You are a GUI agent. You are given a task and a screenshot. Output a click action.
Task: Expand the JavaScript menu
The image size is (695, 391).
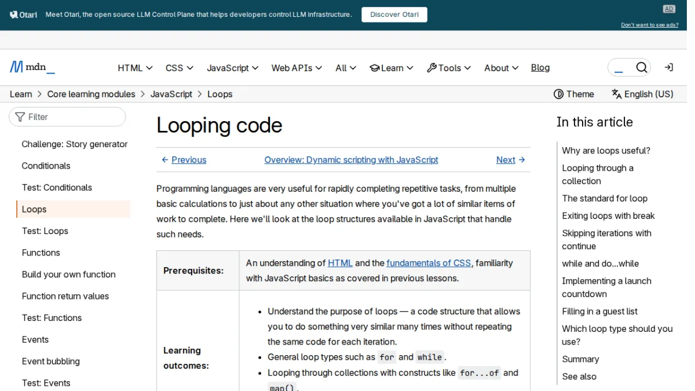pyautogui.click(x=233, y=68)
